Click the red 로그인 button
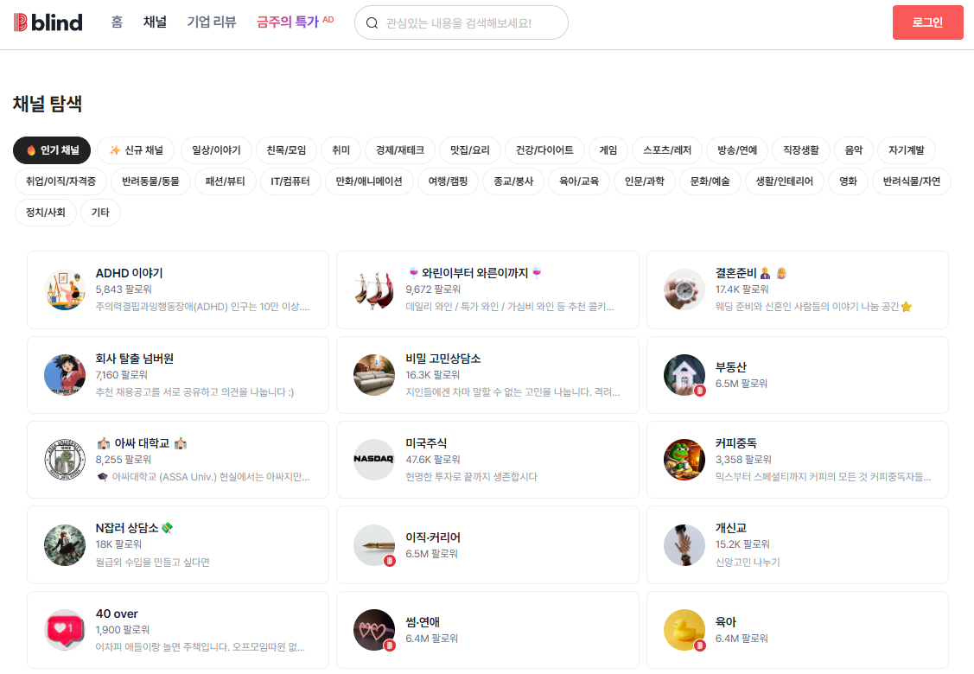 [927, 22]
